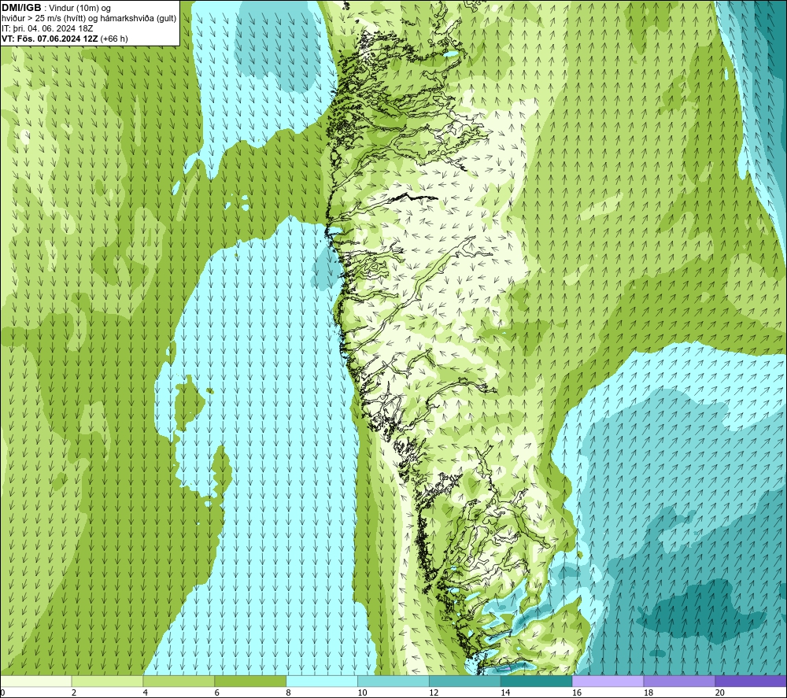Click the "IT: þri. 04. 06. 2024 18Z" line
The width and height of the screenshot is (787, 698).
coord(48,28)
